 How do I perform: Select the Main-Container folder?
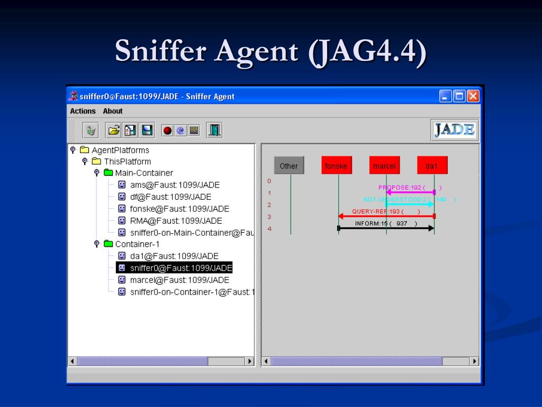(139, 173)
